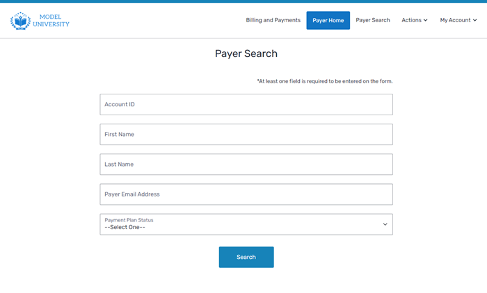
Task: Open the Billing and Payments page
Action: click(273, 20)
